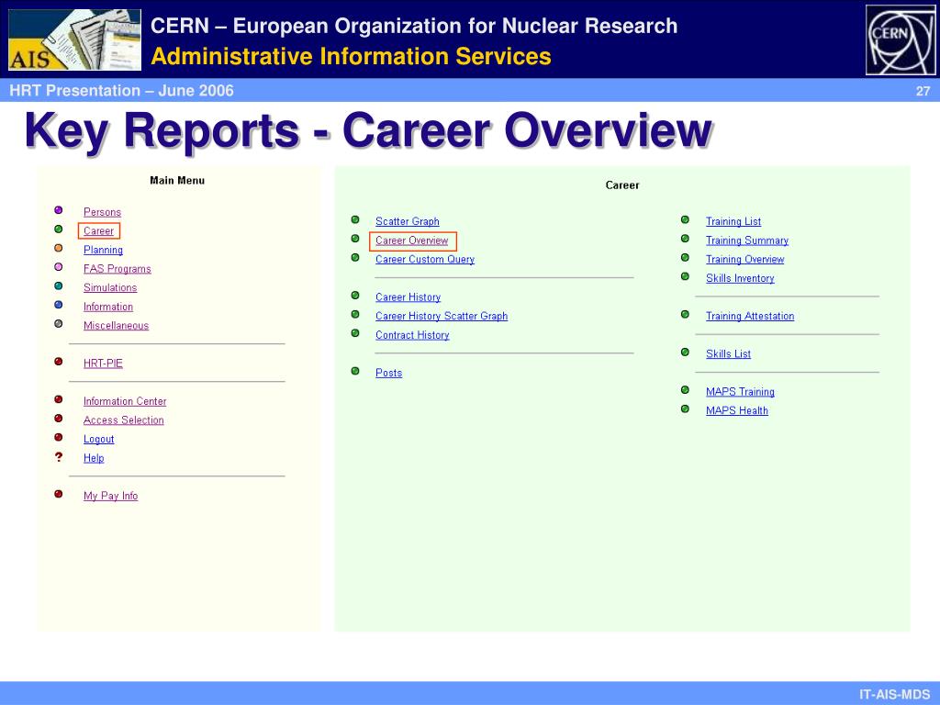Click the red bullet beside Logout
Image resolution: width=940 pixels, height=705 pixels.
(x=58, y=437)
